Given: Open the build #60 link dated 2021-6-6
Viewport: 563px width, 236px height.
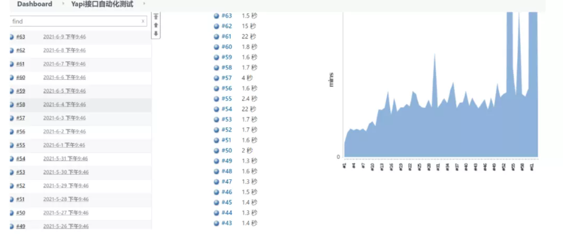Looking at the screenshot, I should (21, 78).
